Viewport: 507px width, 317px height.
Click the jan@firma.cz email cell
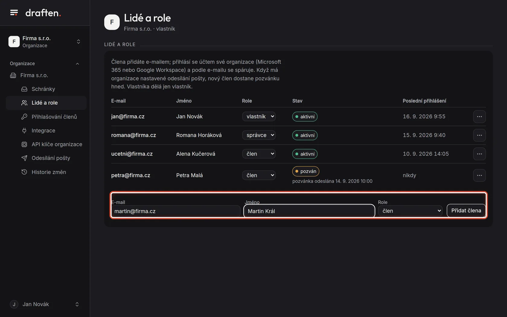pos(128,117)
